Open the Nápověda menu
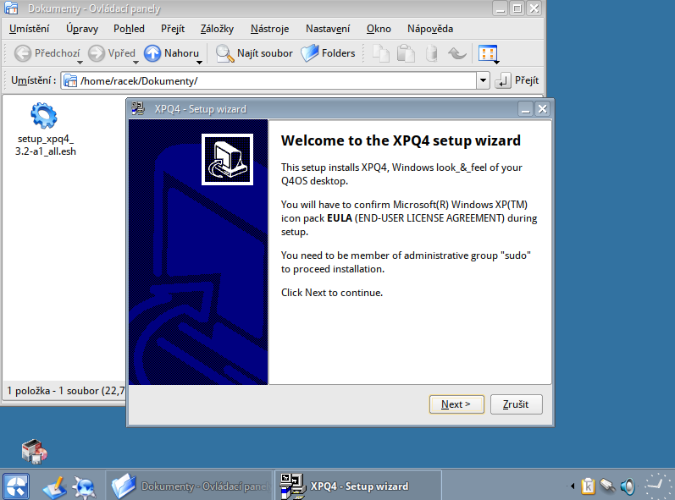The image size is (675, 500). 430,29
